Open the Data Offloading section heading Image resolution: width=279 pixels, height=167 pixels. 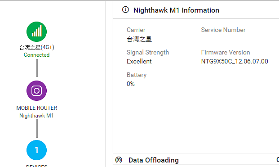click(154, 160)
